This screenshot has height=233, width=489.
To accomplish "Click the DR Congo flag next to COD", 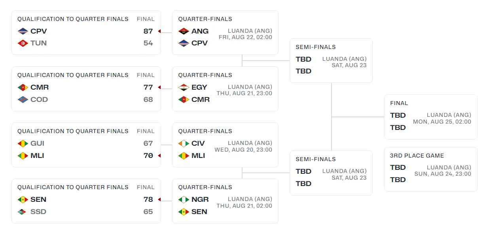I will click(x=23, y=100).
